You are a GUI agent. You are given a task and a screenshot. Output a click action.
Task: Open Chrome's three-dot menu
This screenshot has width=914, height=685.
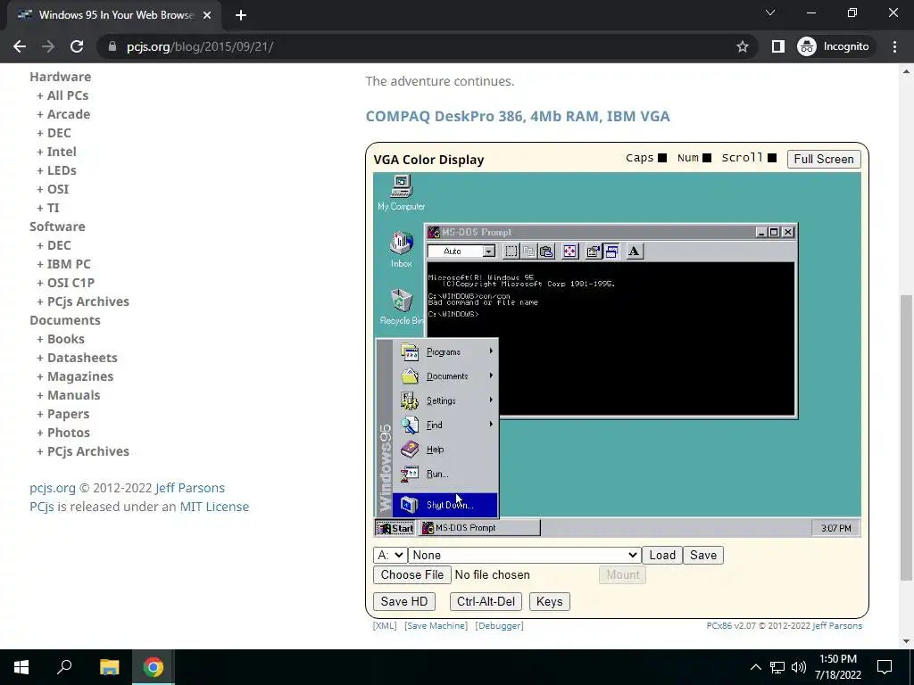tap(894, 46)
